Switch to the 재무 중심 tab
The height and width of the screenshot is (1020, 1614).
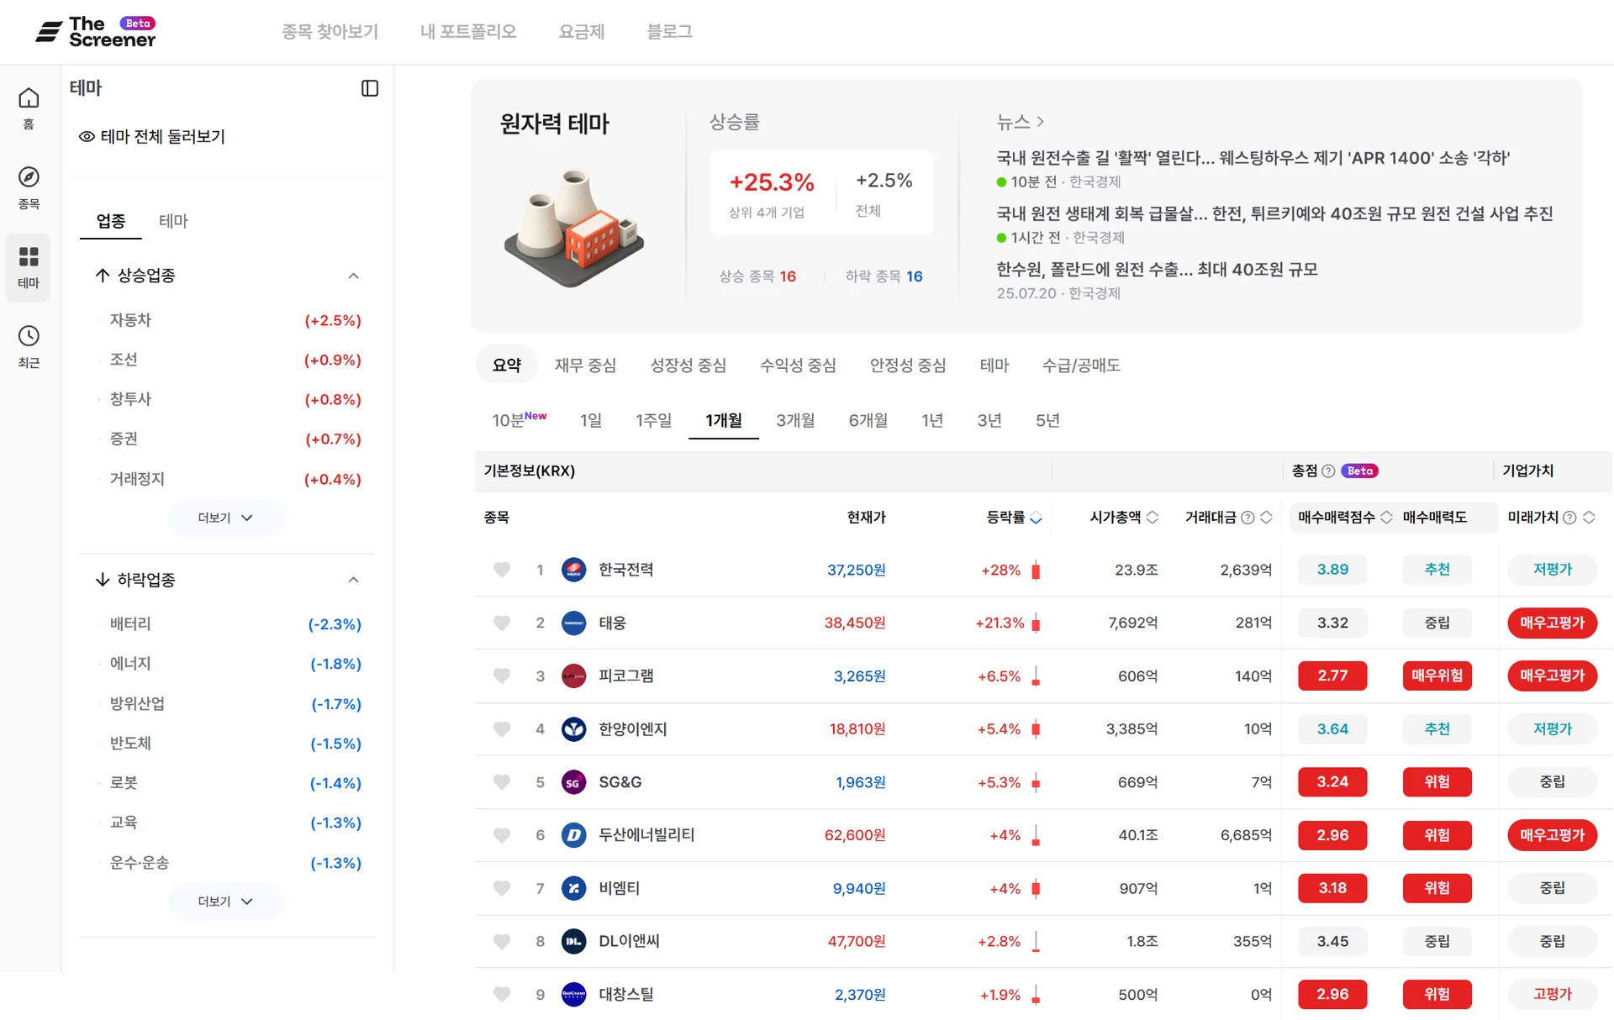(x=585, y=365)
